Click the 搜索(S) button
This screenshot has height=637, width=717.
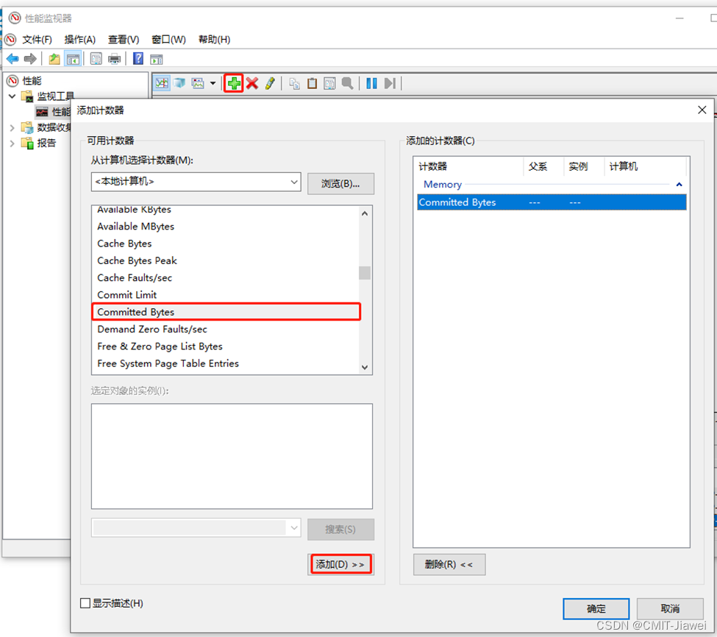340,530
